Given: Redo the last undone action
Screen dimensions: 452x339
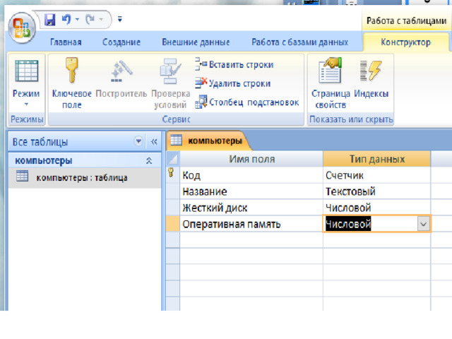Looking at the screenshot, I should coord(90,20).
